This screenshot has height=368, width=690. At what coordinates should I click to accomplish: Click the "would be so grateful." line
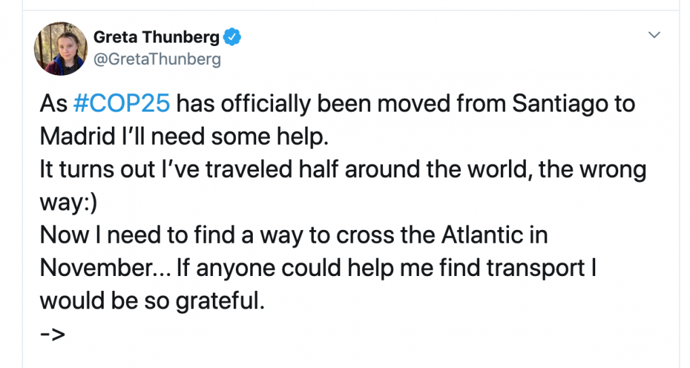coord(151,300)
